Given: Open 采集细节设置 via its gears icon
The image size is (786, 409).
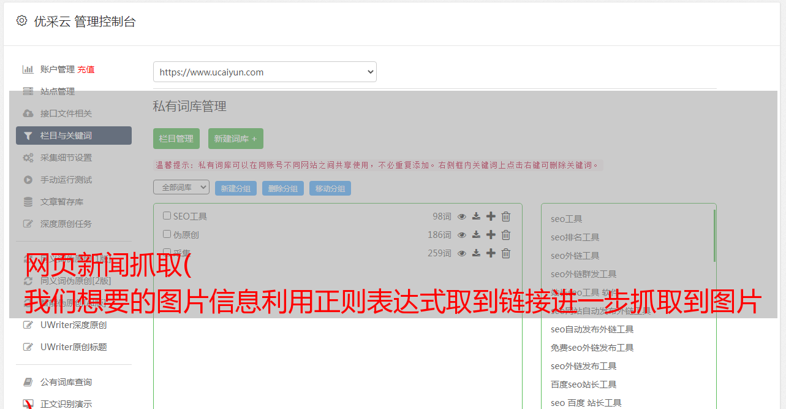Looking at the screenshot, I should pos(28,158).
